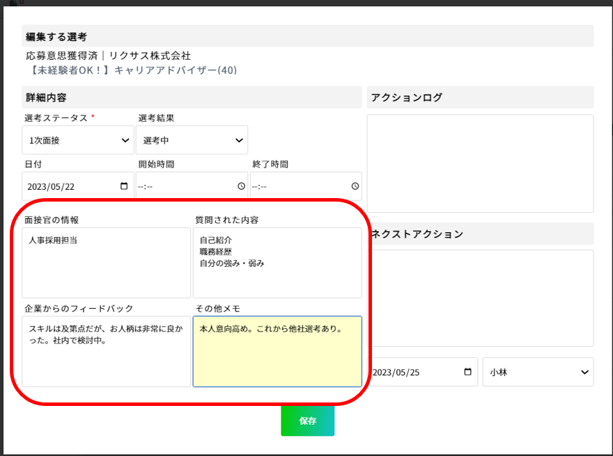Click the green 保存 button
Viewport: 613px width, 456px height.
(308, 421)
